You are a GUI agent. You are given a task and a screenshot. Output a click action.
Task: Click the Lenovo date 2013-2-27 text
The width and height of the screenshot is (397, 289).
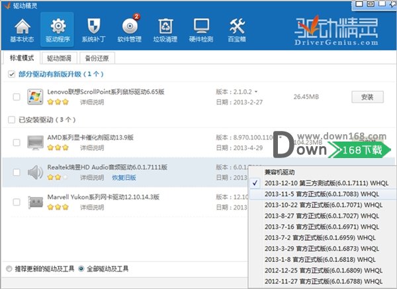click(240, 102)
